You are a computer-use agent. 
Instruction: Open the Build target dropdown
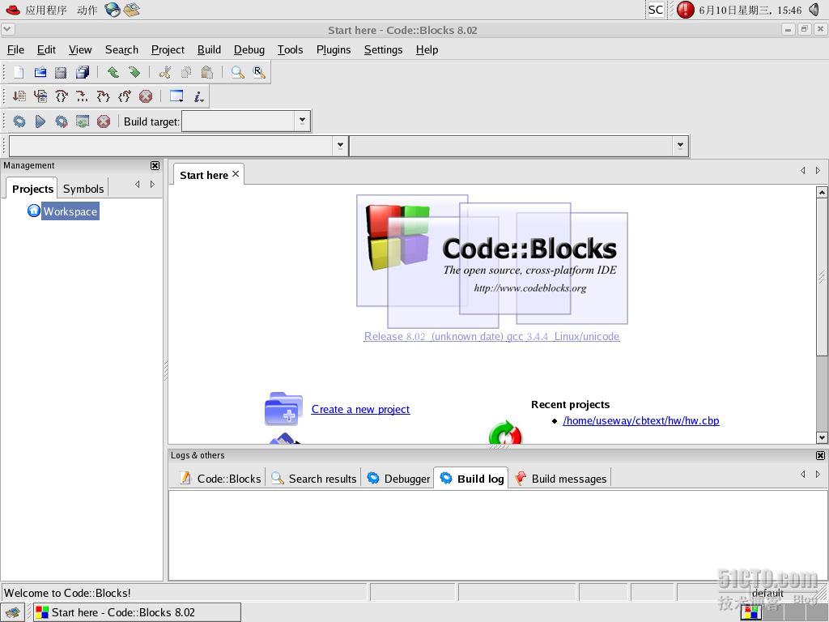point(301,121)
